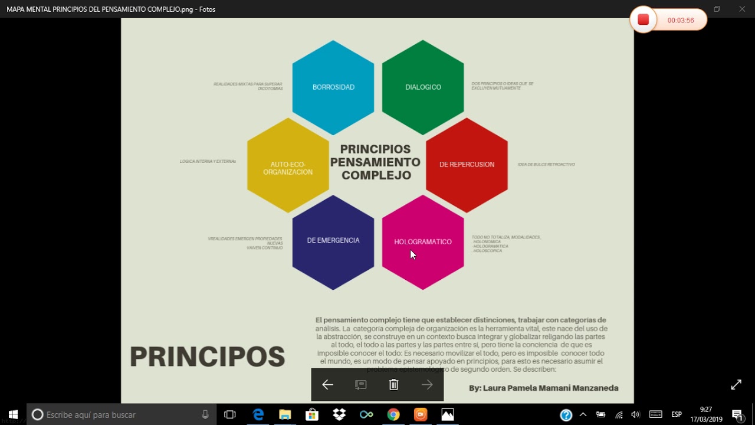This screenshot has width=755, height=425.
Task: Click the blue help icon in tray
Action: (x=566, y=415)
